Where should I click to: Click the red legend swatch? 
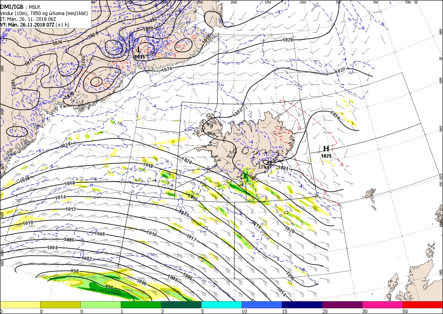[x=423, y=305]
